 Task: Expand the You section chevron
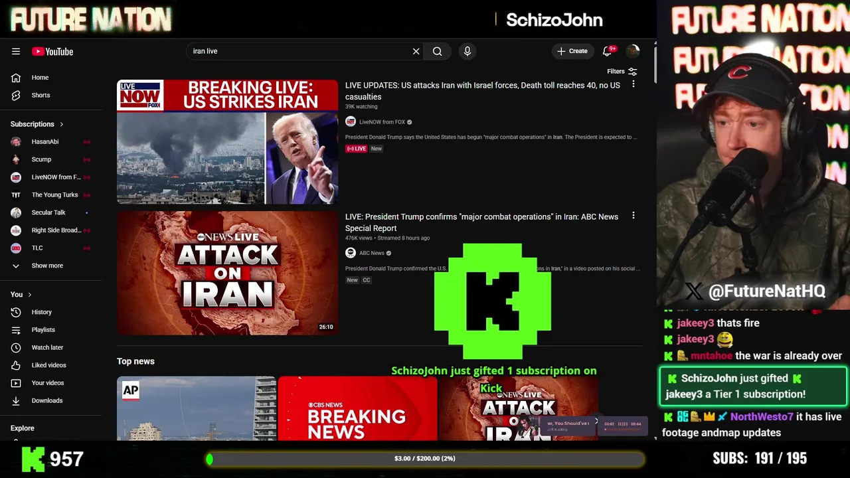click(x=29, y=295)
